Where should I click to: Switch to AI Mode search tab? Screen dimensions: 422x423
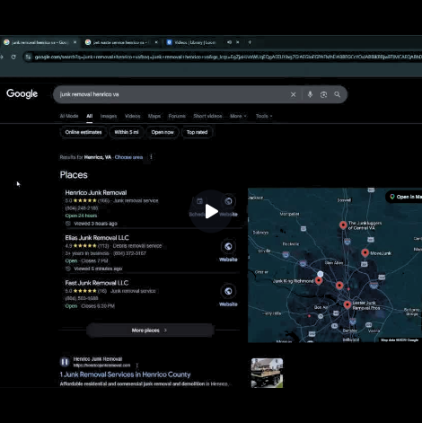coord(69,116)
